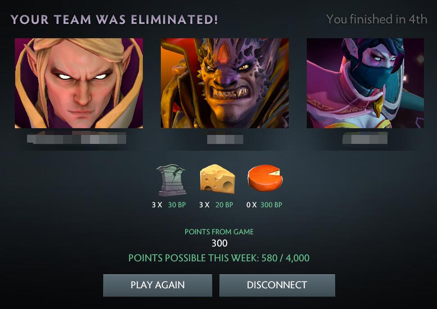Select the Invoker hero portrait

tap(79, 83)
